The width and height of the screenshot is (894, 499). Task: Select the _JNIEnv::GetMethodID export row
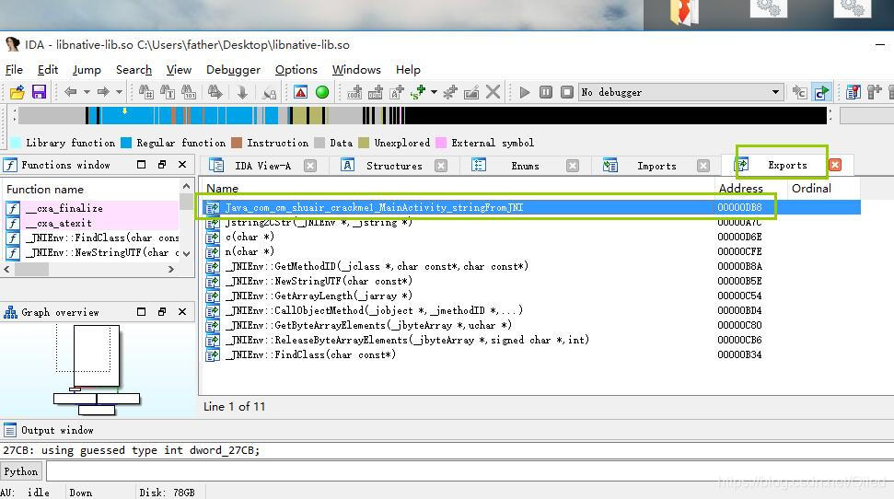pos(531,266)
